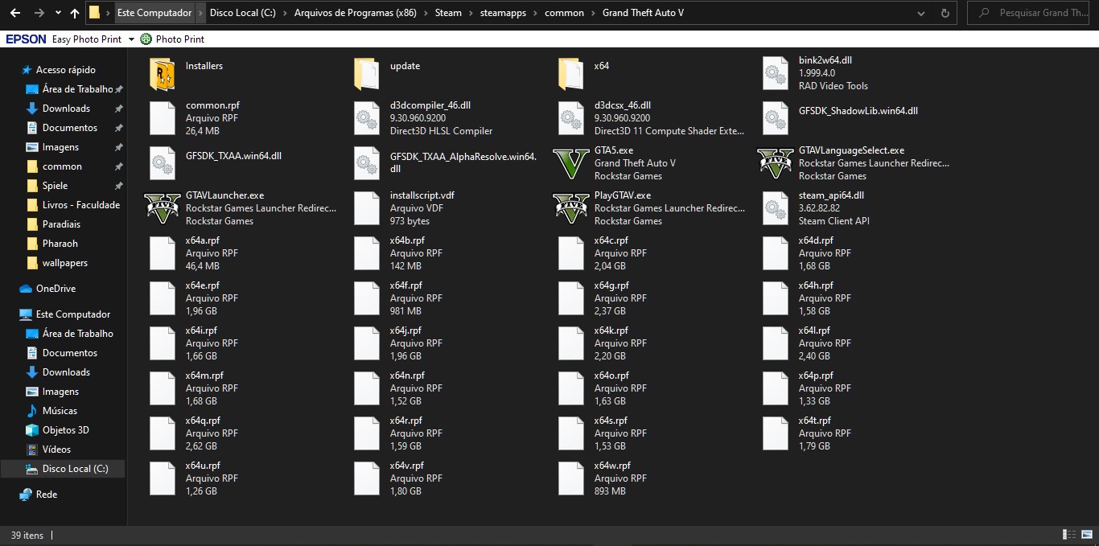Image resolution: width=1099 pixels, height=546 pixels.
Task: Switch to details view in status bar
Action: pyautogui.click(x=1069, y=535)
